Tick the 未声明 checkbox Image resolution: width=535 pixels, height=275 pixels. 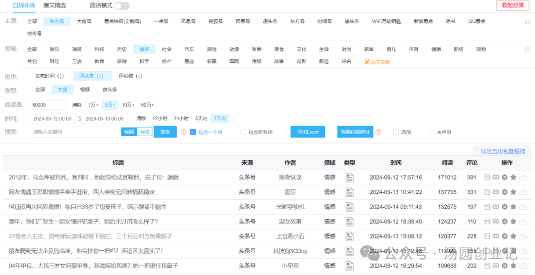coord(431,132)
